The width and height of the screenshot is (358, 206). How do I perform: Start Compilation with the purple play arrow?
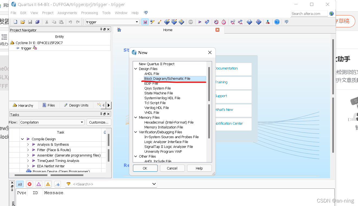click(200, 22)
